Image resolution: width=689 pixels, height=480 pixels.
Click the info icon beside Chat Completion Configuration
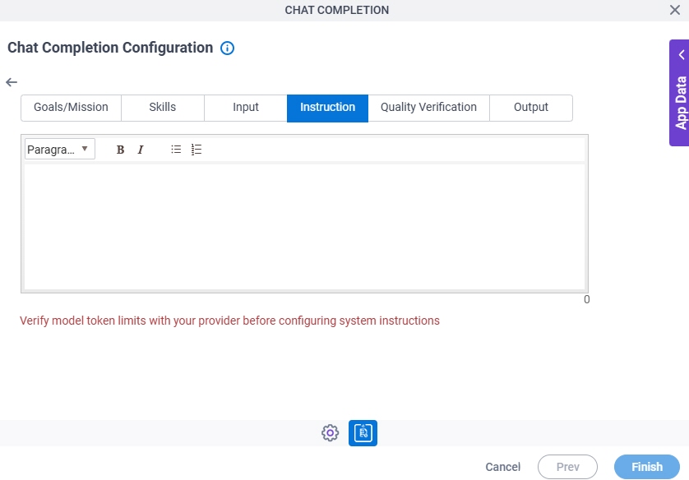point(227,48)
